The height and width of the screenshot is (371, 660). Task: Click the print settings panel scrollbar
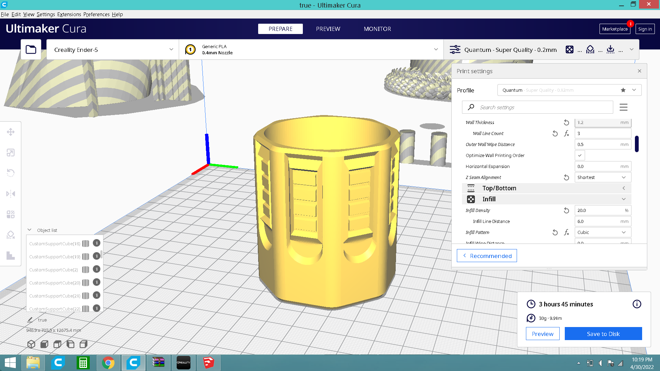tap(637, 144)
